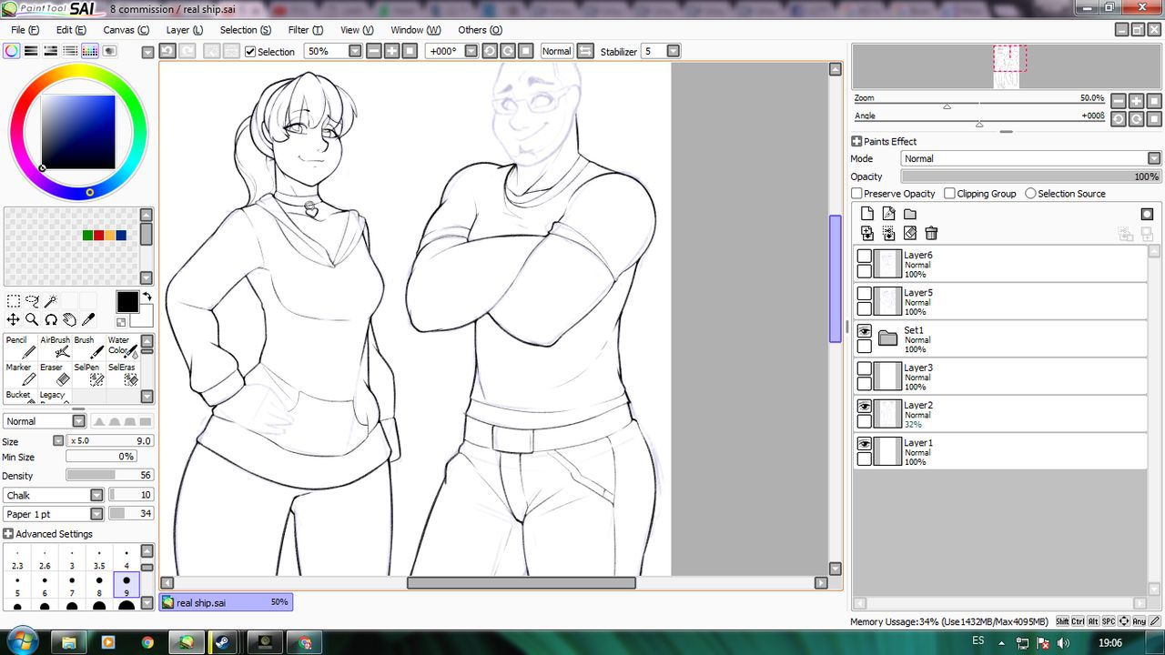Image resolution: width=1165 pixels, height=655 pixels.
Task: Select brush size 9 preset
Action: [x=127, y=585]
